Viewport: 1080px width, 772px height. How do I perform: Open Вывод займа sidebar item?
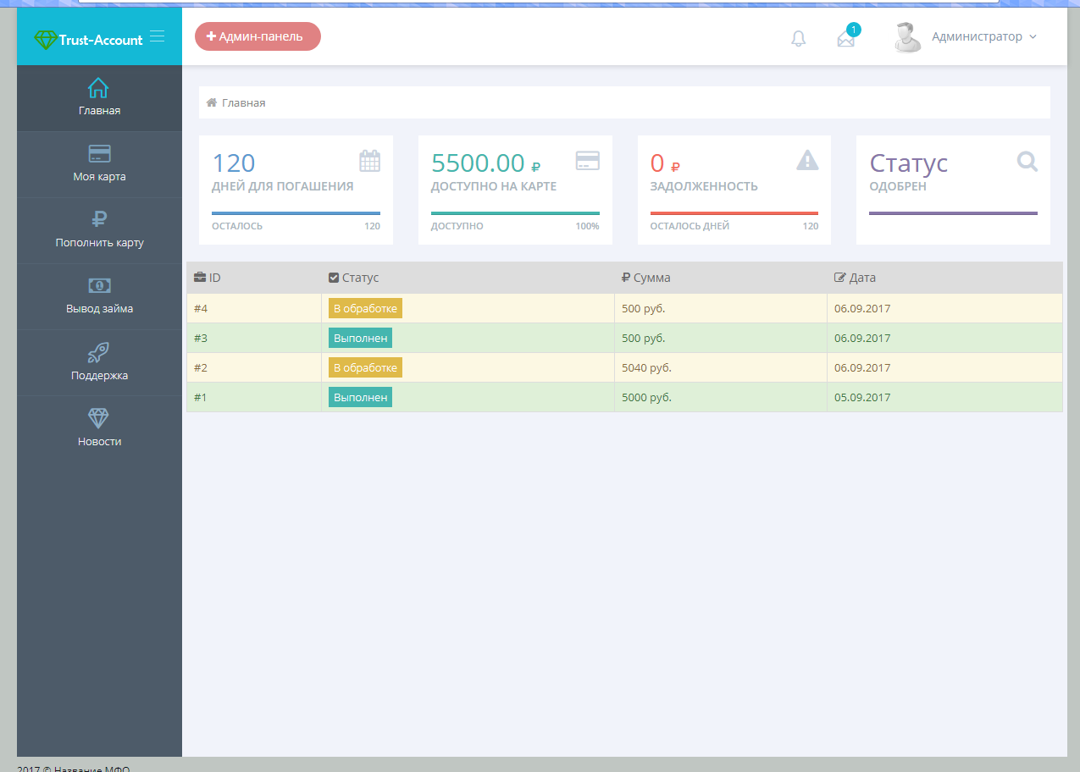click(x=99, y=296)
